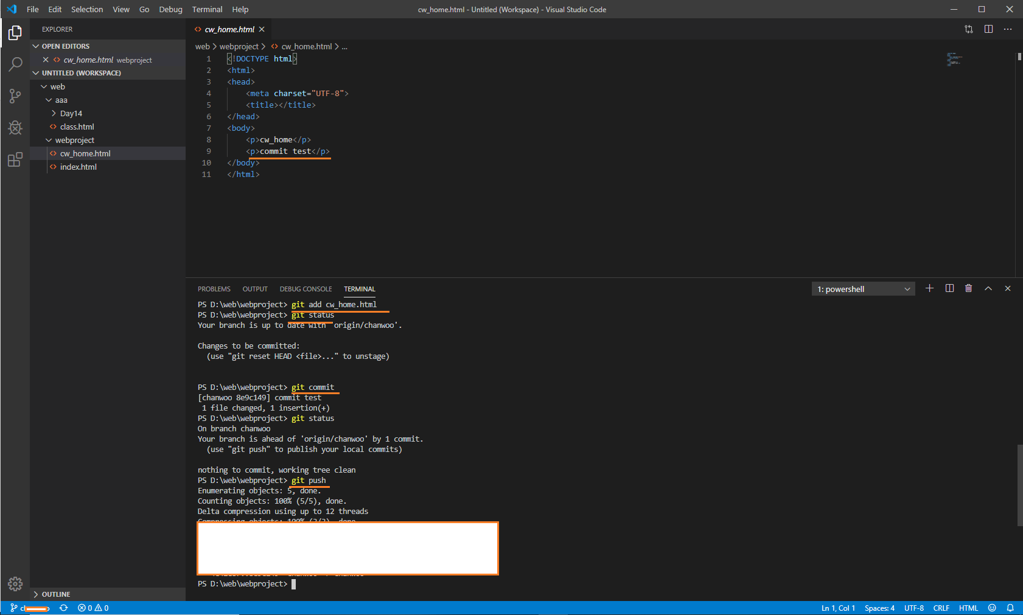Open the View menu
Image resolution: width=1023 pixels, height=615 pixels.
pos(121,9)
